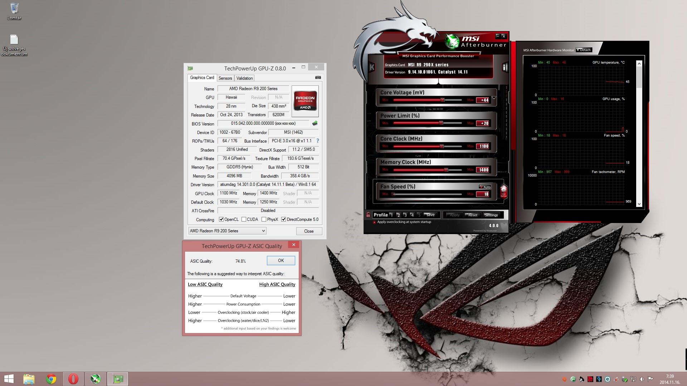687x386 pixels.
Task: Click the BIOS Version field
Action: (263, 123)
